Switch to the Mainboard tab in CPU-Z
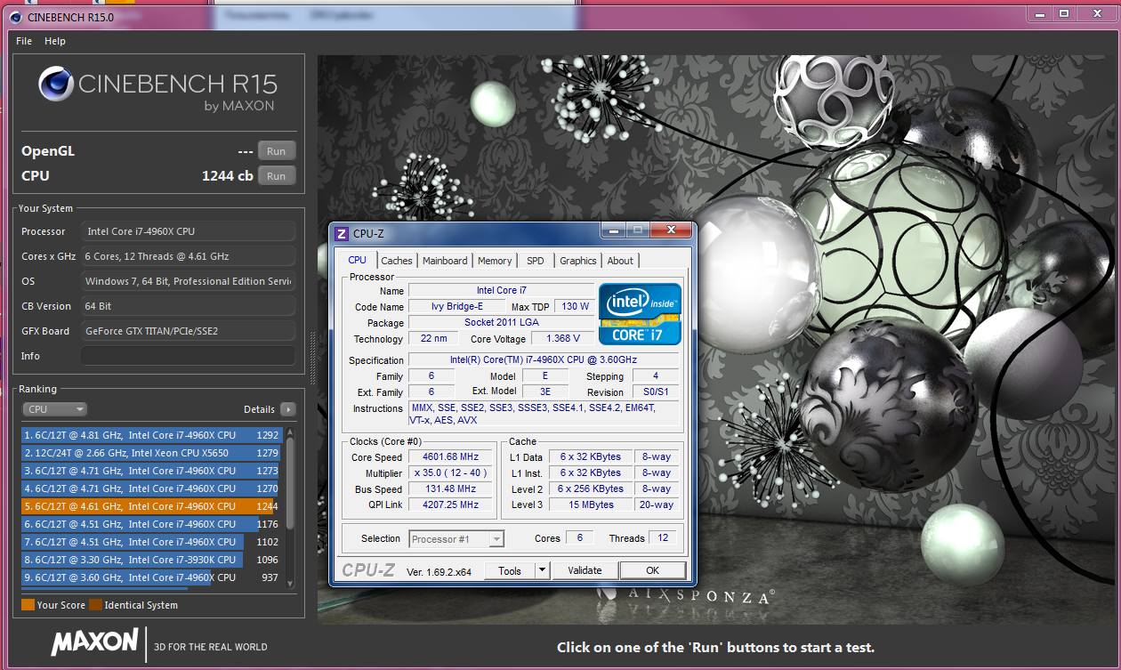 point(445,261)
